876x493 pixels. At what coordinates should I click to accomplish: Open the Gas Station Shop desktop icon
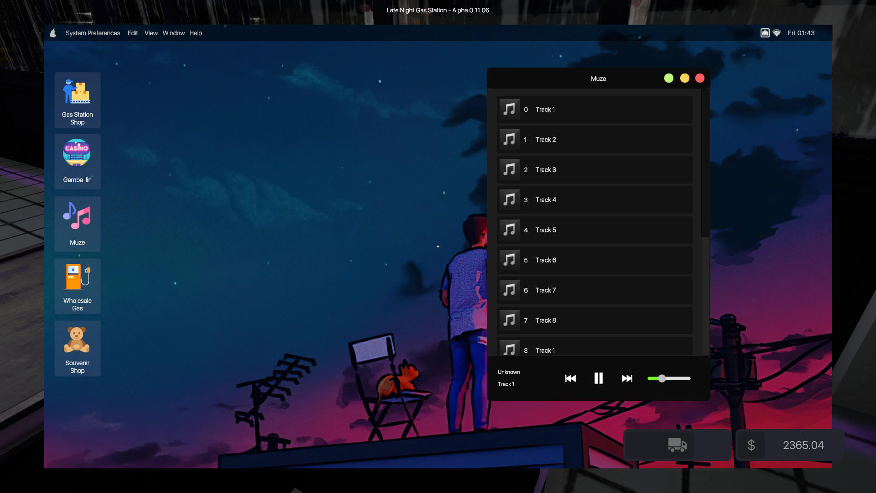[x=77, y=100]
